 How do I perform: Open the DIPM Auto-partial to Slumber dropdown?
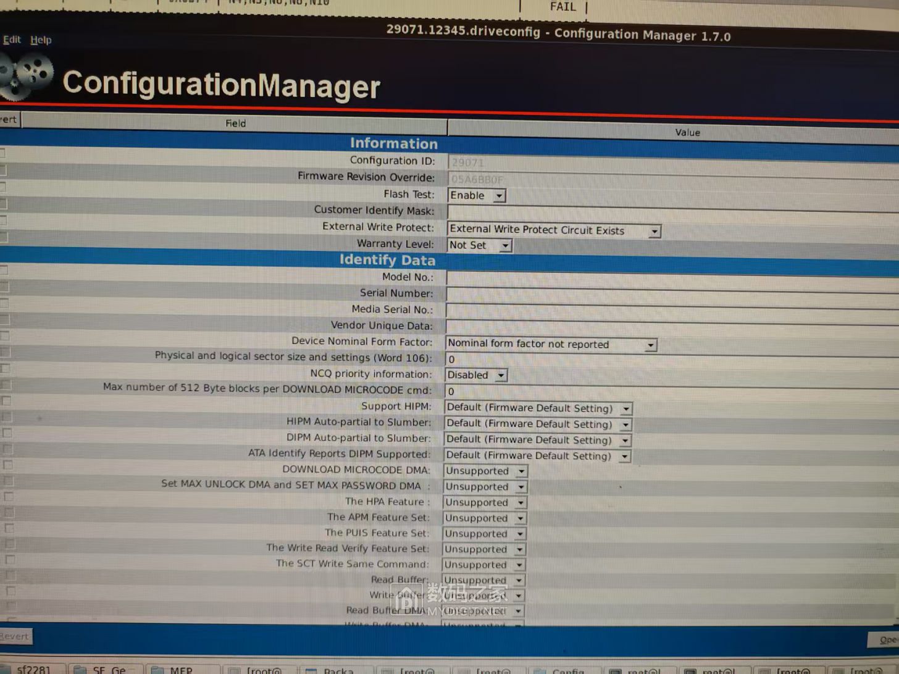click(538, 440)
